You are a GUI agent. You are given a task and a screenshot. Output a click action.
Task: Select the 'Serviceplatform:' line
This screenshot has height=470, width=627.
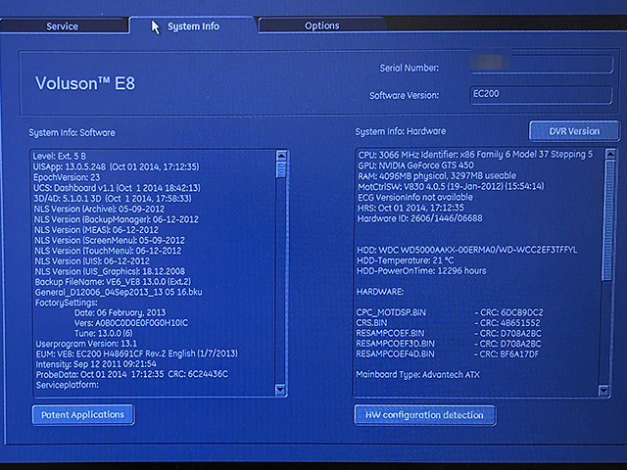[68, 385]
